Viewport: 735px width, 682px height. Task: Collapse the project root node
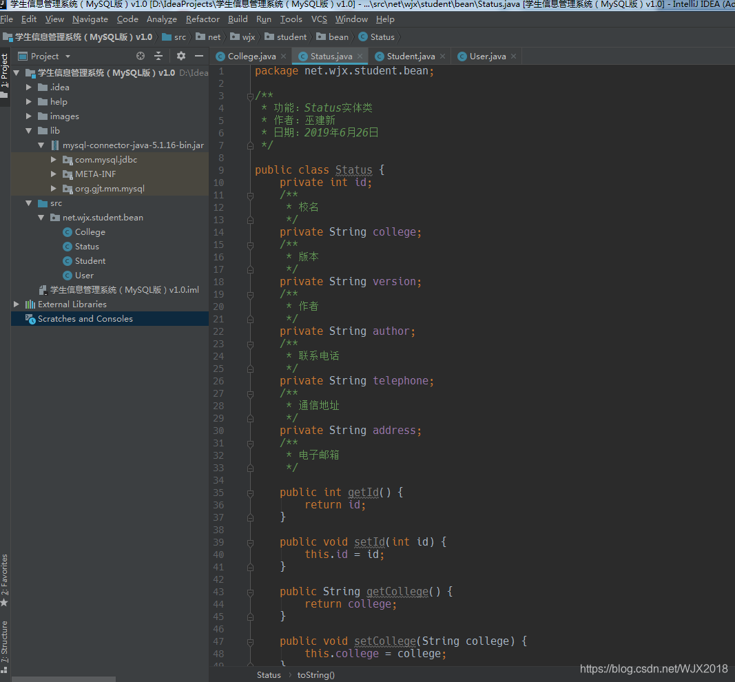pyautogui.click(x=17, y=72)
